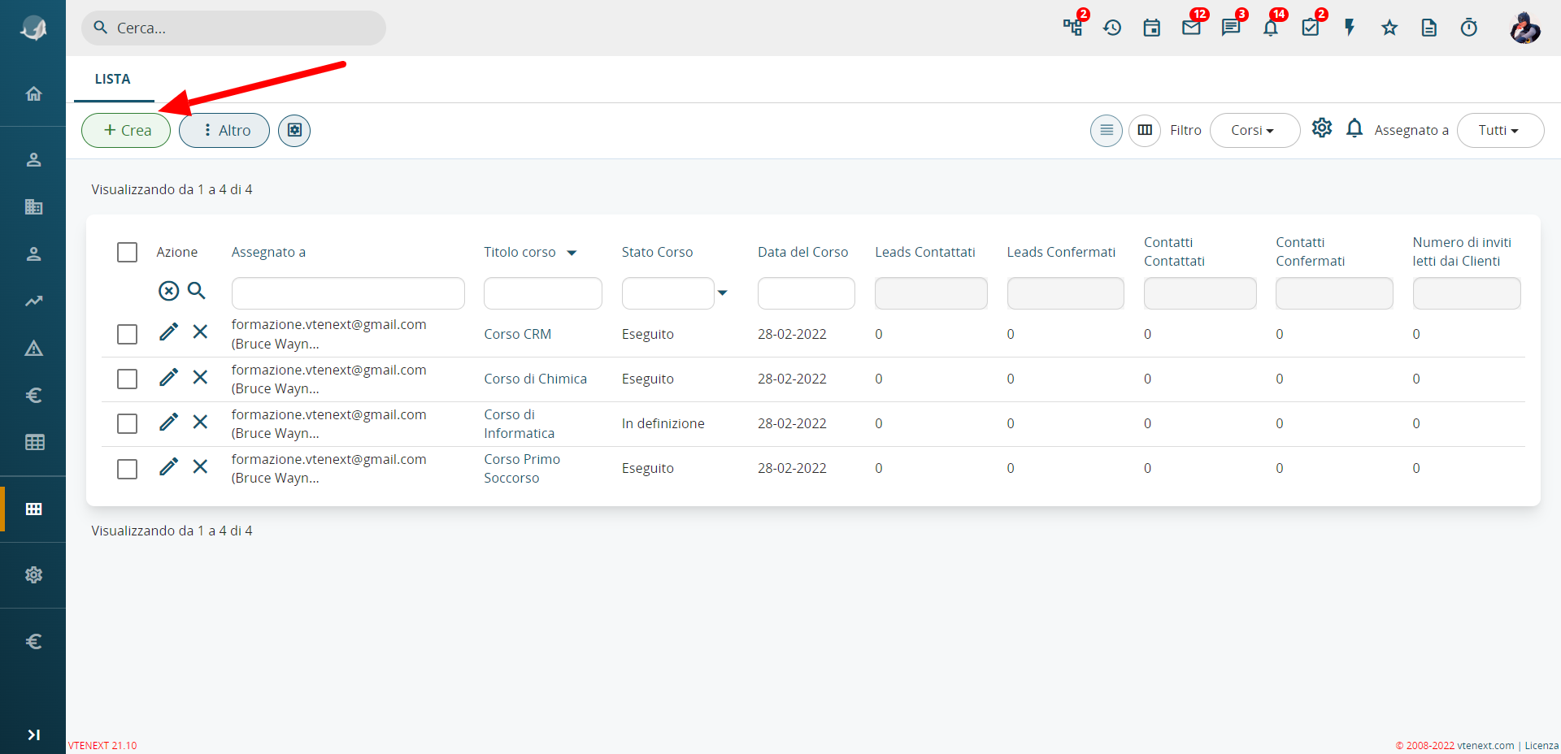Open the Corso CRM link
1561x754 pixels.
pos(518,334)
